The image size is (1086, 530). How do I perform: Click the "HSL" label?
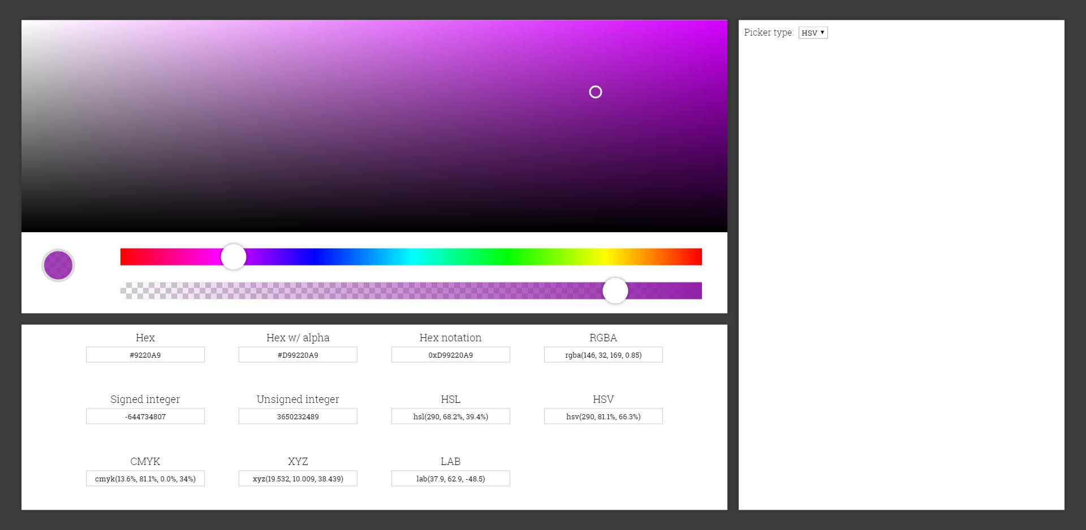tap(451, 399)
